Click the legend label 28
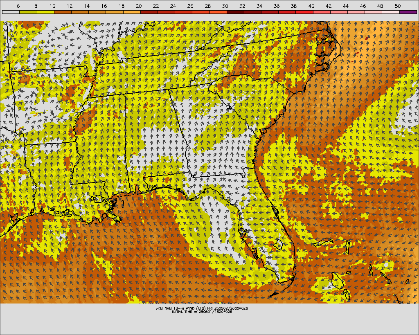Image resolution: width=419 pixels, height=335 pixels. click(x=207, y=6)
